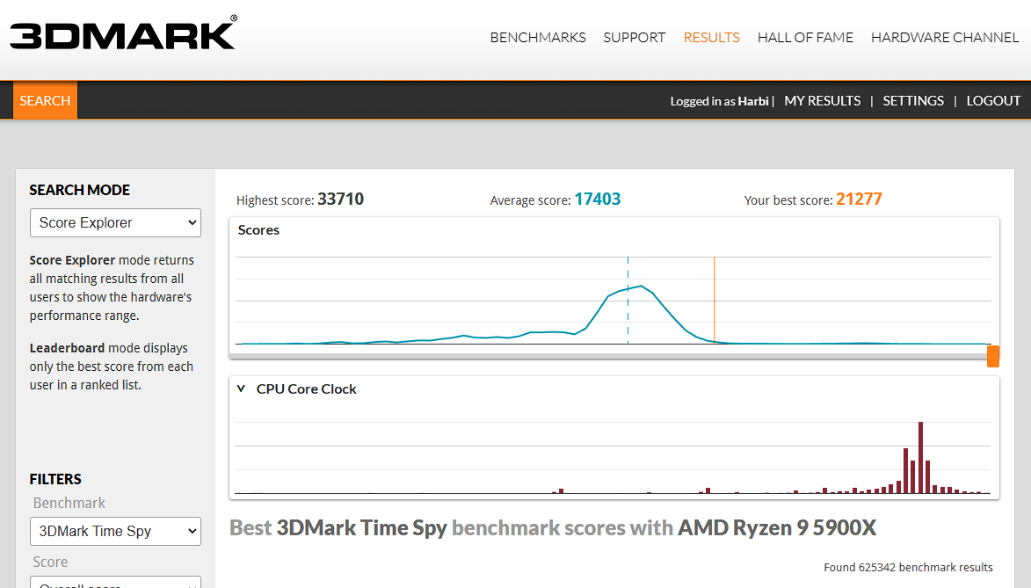Click the gray score range slider track

606,356
